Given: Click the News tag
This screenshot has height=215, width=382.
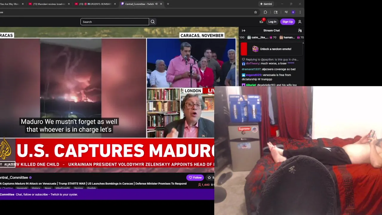Looking at the screenshot, I should click(x=48, y=188).
